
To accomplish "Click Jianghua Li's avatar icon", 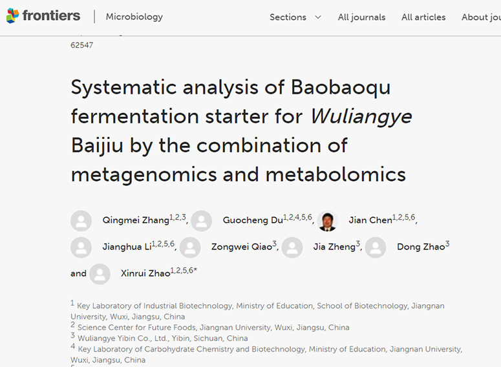I will [x=81, y=247].
